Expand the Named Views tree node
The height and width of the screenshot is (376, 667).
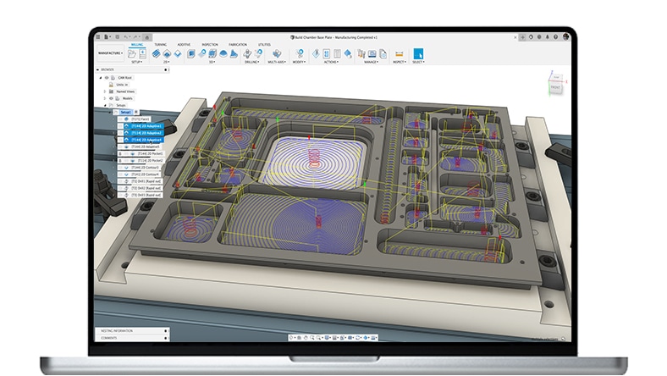pos(105,91)
